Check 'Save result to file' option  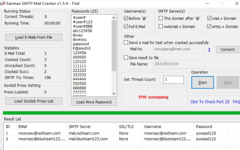coord(126,58)
